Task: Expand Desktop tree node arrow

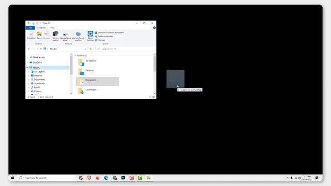Action: pos(29,76)
